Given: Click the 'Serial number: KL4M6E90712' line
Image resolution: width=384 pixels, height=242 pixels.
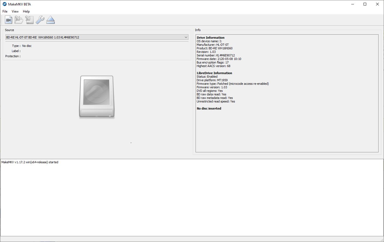Looking at the screenshot, I should click(x=216, y=55).
